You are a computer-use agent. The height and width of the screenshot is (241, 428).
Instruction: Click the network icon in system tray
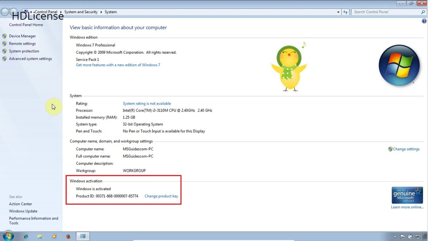point(417,236)
